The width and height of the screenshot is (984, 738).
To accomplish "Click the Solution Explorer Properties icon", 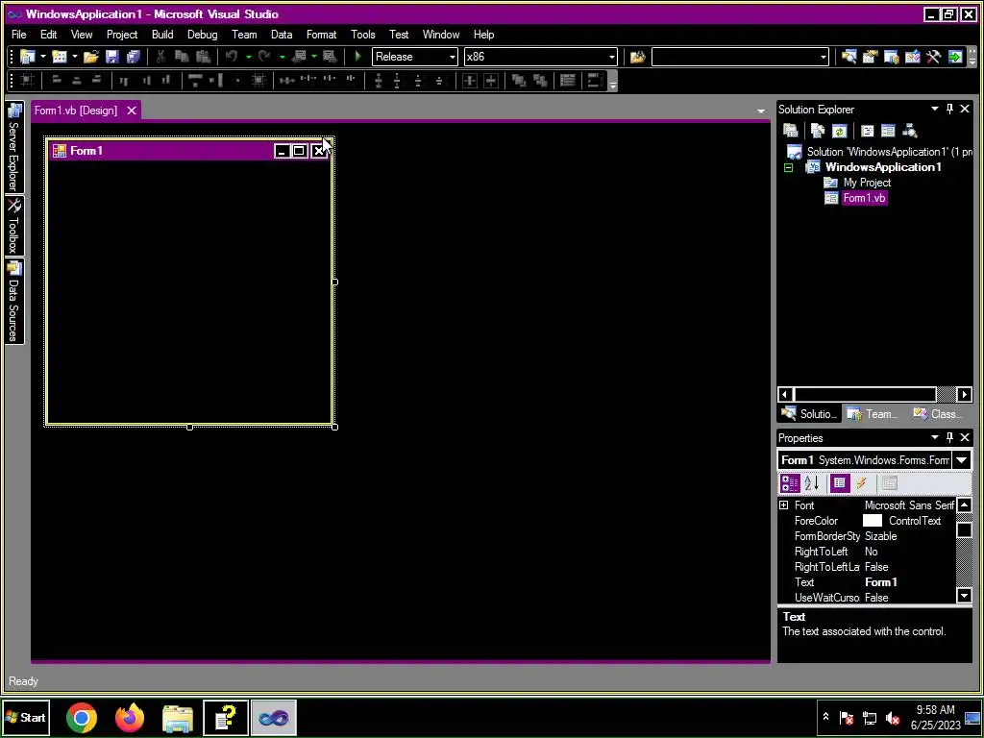I will coord(791,131).
